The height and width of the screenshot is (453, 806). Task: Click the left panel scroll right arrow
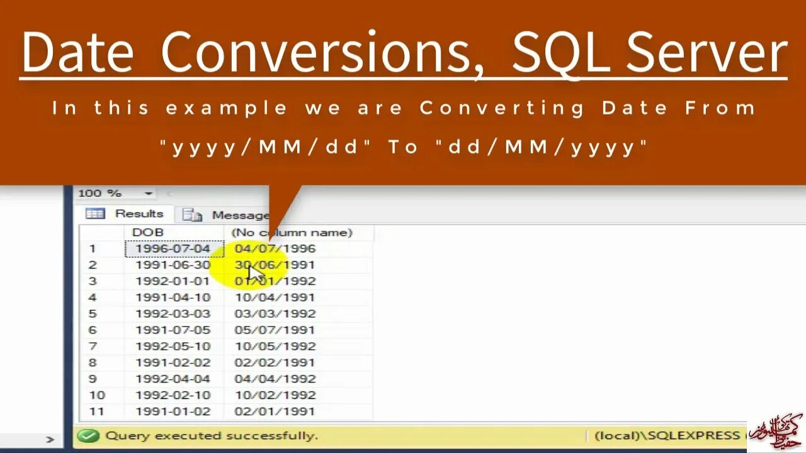click(50, 439)
